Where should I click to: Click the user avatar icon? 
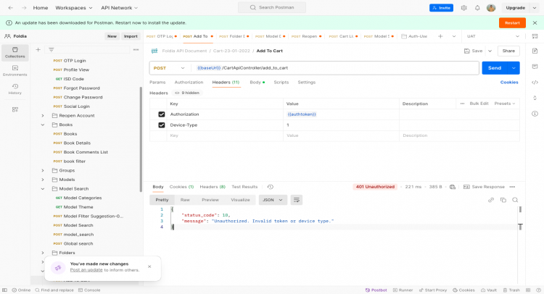click(x=491, y=8)
